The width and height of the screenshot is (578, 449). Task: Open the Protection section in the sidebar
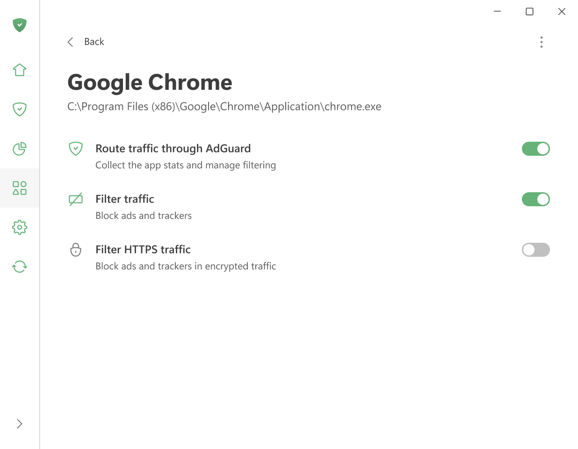(x=19, y=109)
